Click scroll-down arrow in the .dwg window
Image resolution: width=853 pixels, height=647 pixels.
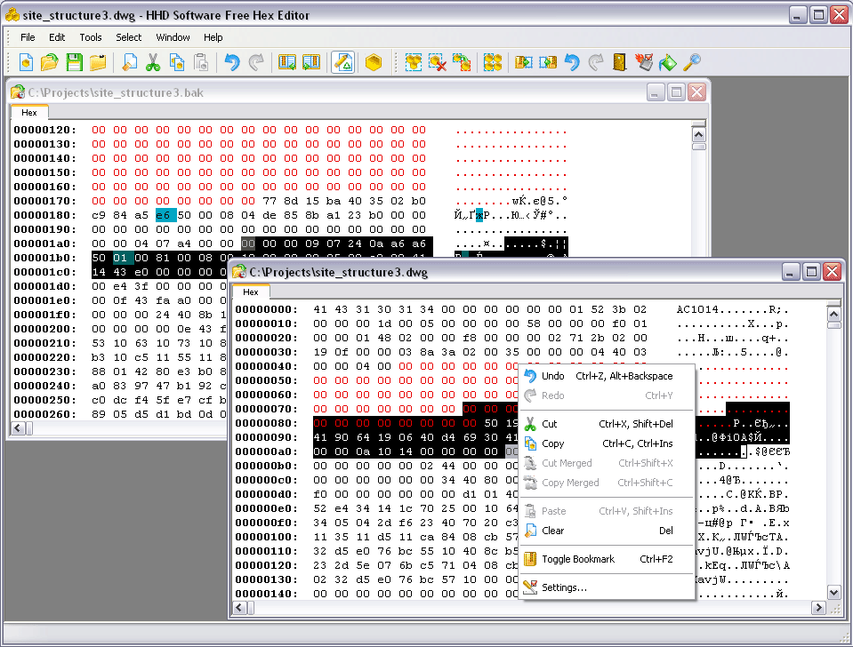click(833, 592)
